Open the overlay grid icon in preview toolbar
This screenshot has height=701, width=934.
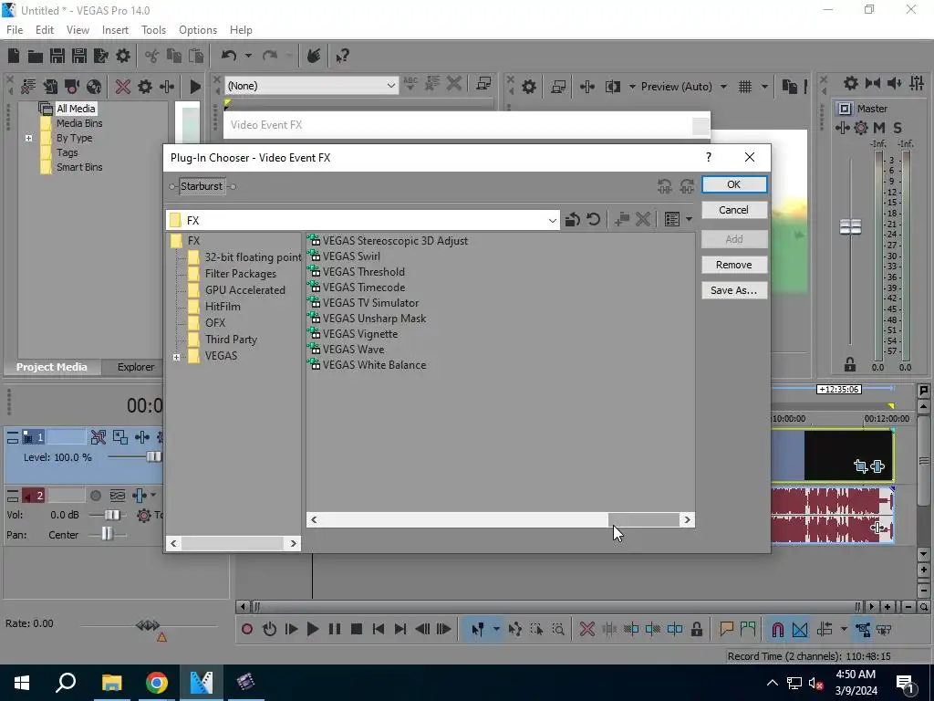745,87
